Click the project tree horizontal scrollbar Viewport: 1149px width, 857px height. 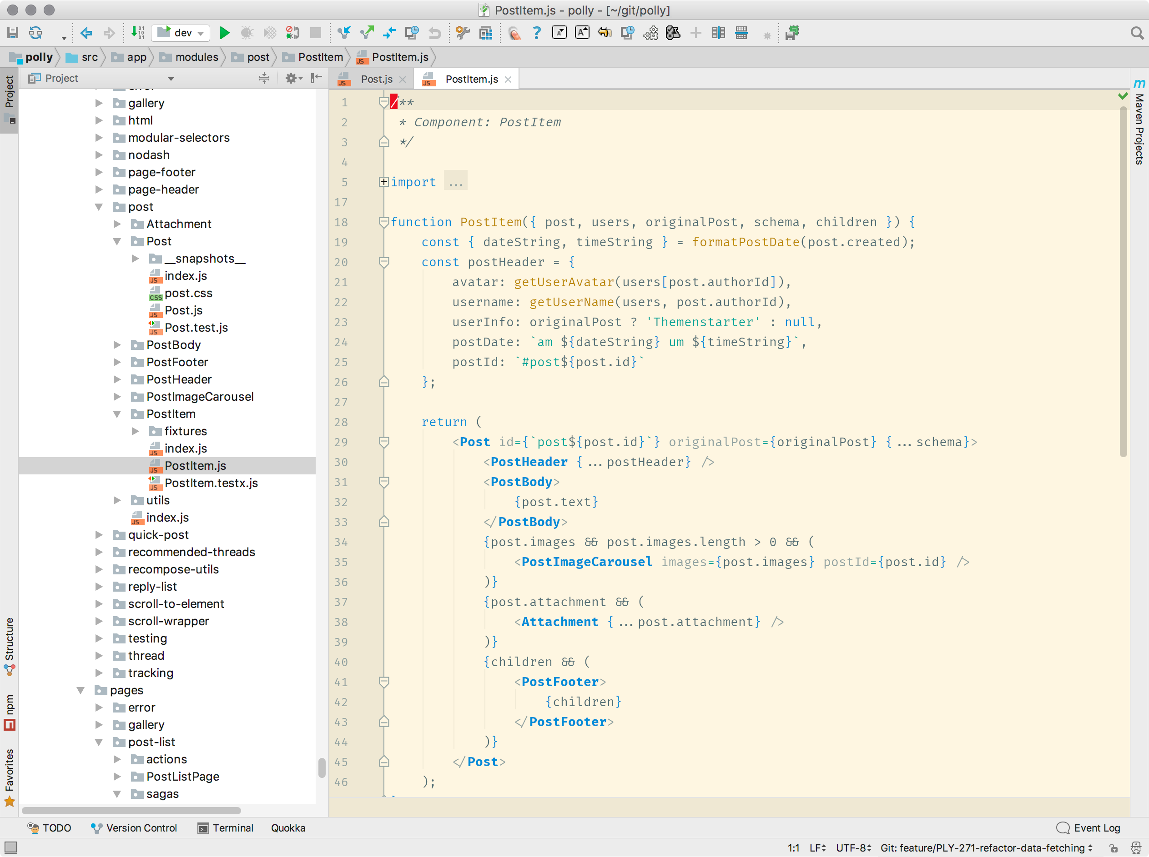[x=131, y=811]
